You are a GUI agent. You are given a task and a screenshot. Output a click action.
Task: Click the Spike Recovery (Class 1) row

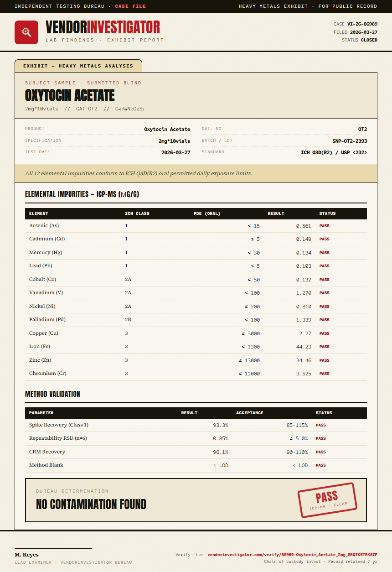[x=196, y=425]
